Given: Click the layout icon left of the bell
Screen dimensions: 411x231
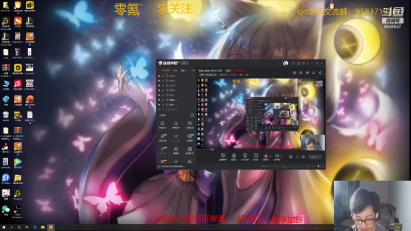Looking at the screenshot, I should (x=307, y=73).
